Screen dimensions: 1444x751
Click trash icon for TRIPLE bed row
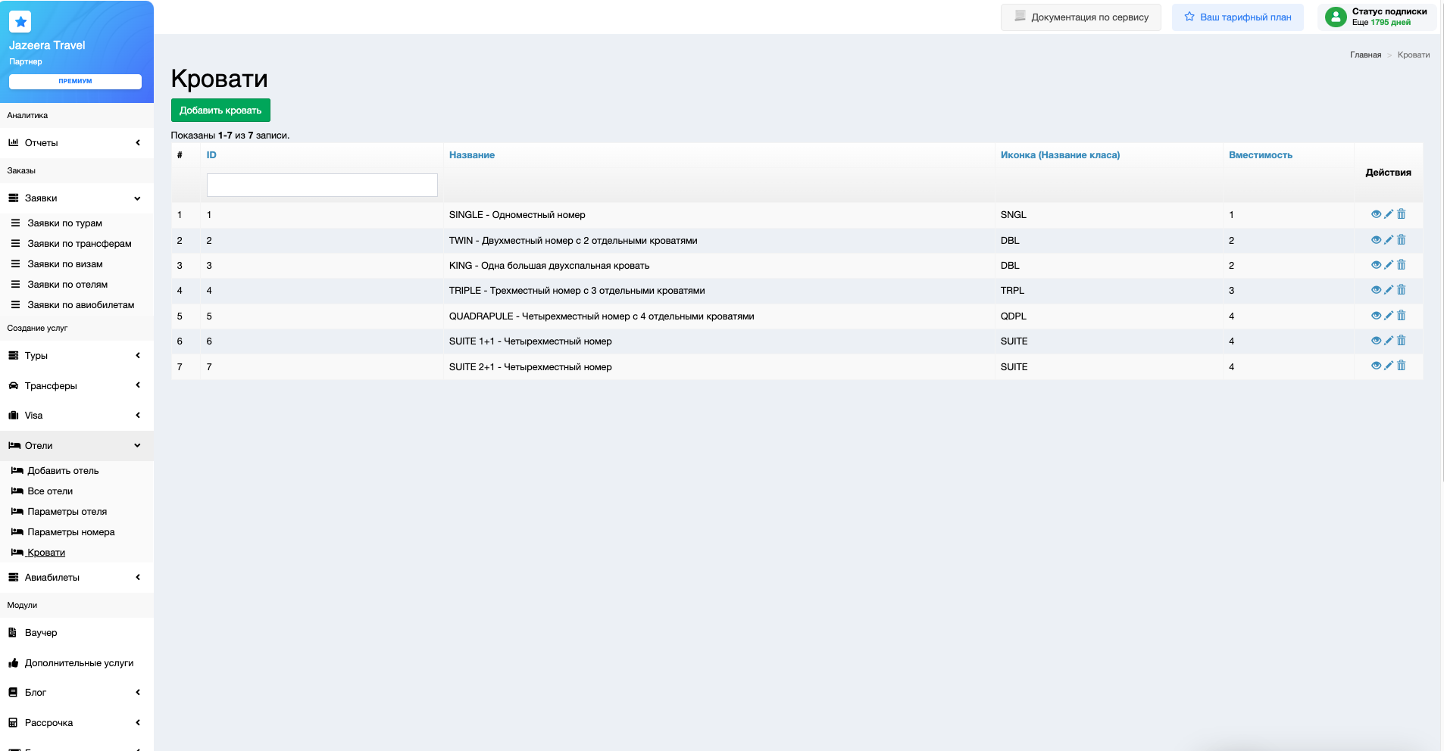tap(1401, 290)
